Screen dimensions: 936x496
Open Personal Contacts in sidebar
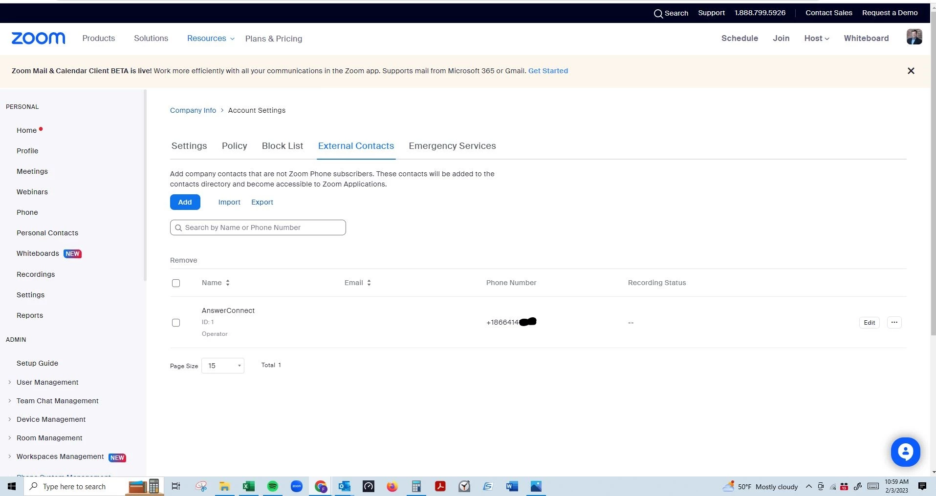point(47,233)
